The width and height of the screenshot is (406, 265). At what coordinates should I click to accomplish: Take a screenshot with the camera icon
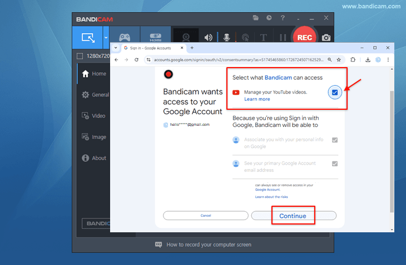click(326, 38)
